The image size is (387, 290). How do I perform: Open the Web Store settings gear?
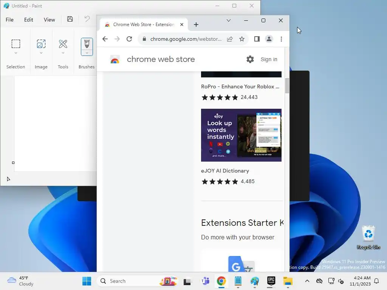click(250, 59)
